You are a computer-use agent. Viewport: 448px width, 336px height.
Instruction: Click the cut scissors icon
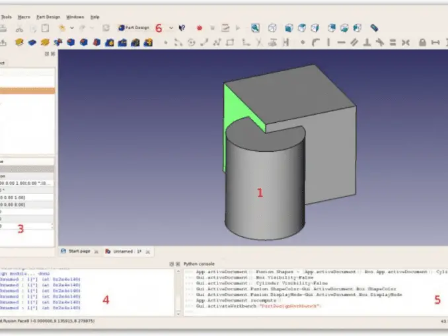(19, 28)
